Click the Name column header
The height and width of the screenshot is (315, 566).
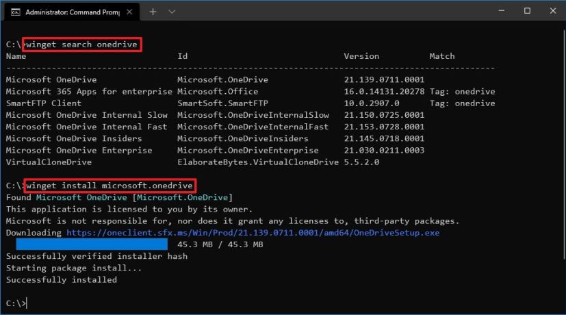point(16,56)
